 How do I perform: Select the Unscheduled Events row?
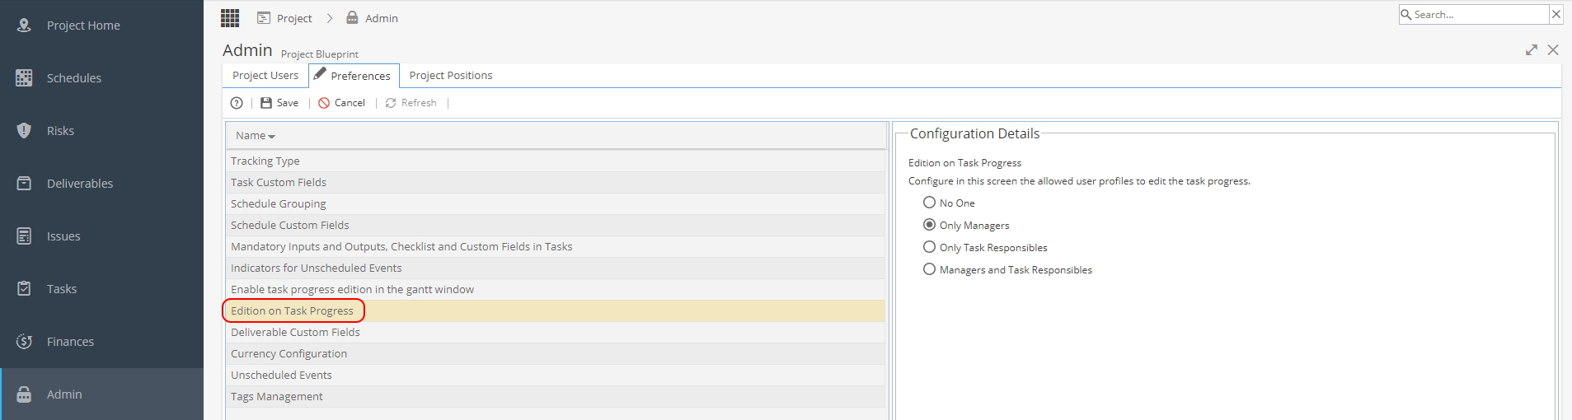[555, 376]
